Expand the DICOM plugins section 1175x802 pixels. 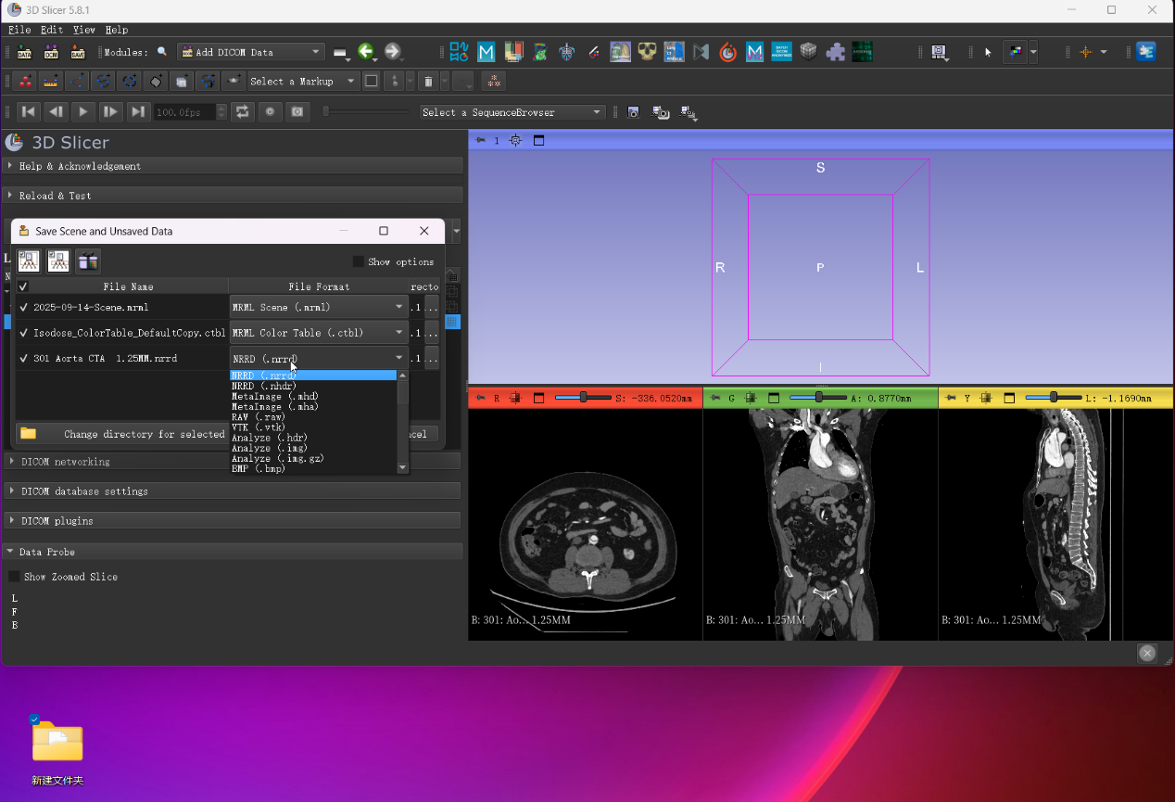pyautogui.click(x=233, y=521)
